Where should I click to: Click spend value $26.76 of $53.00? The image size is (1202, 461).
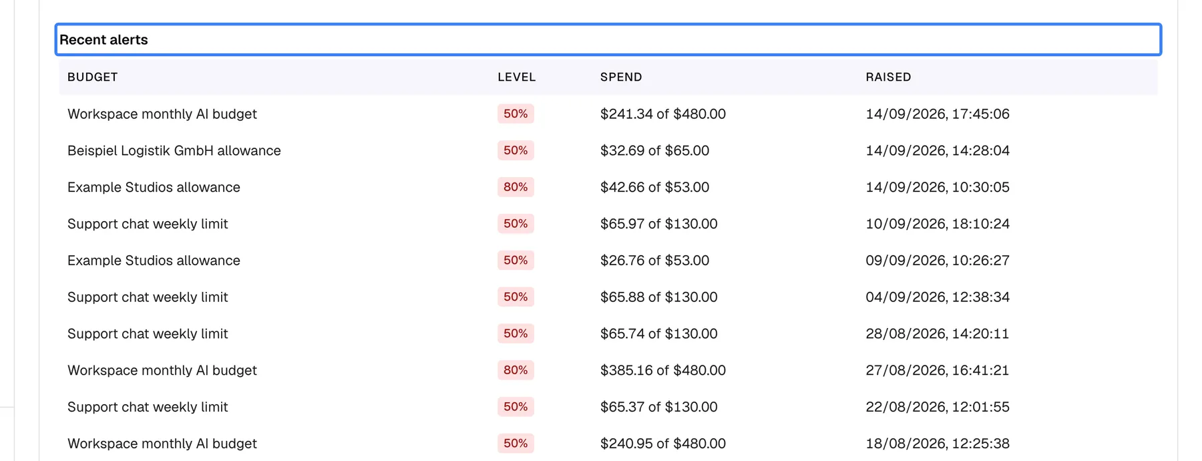[654, 261]
